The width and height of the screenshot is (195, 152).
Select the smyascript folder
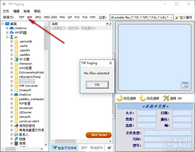click(x=26, y=108)
